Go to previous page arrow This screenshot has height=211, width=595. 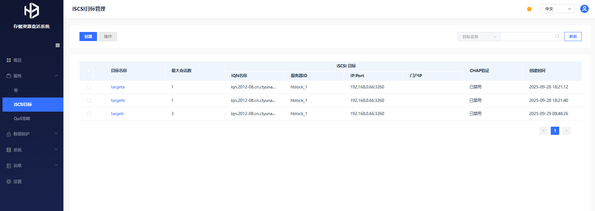[544, 131]
